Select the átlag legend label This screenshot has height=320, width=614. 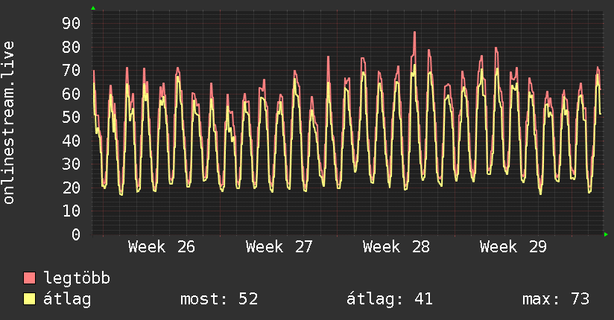67,299
